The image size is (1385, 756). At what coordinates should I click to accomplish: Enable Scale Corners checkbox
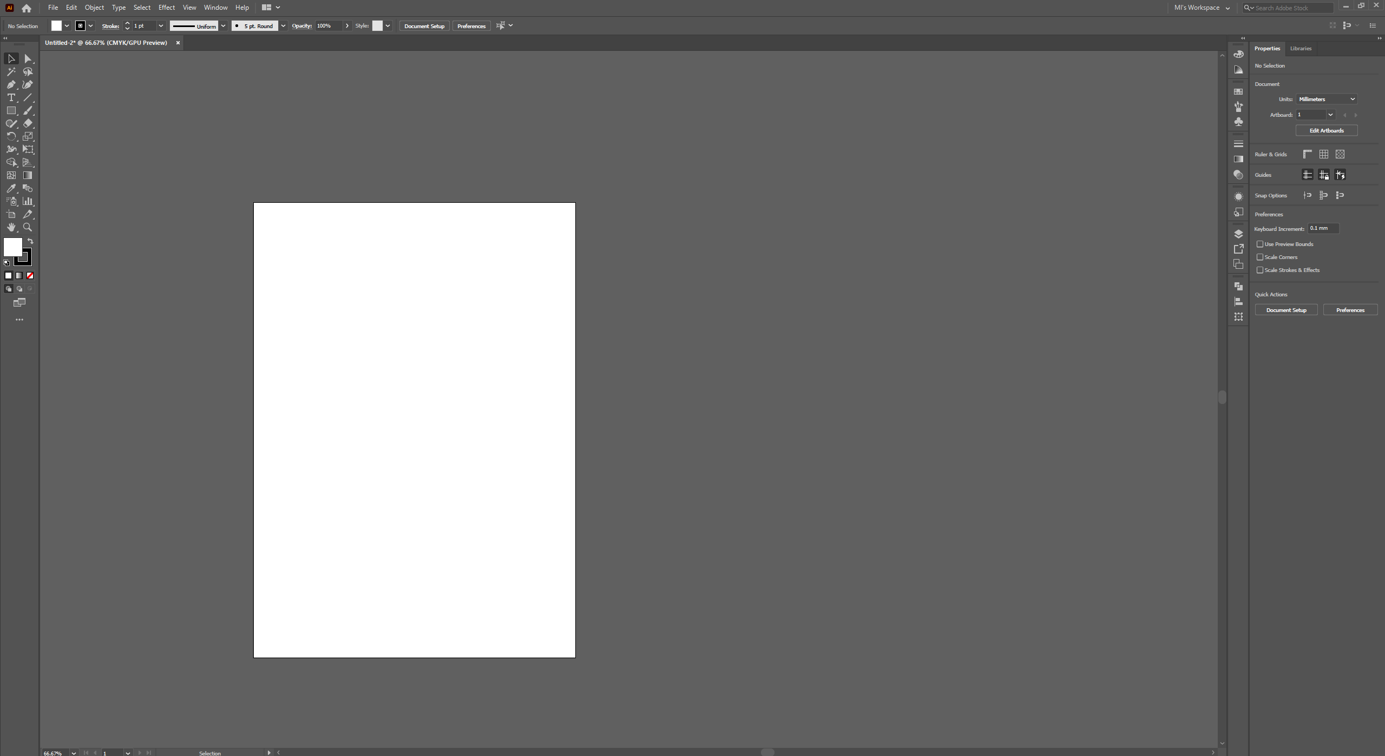tap(1260, 257)
